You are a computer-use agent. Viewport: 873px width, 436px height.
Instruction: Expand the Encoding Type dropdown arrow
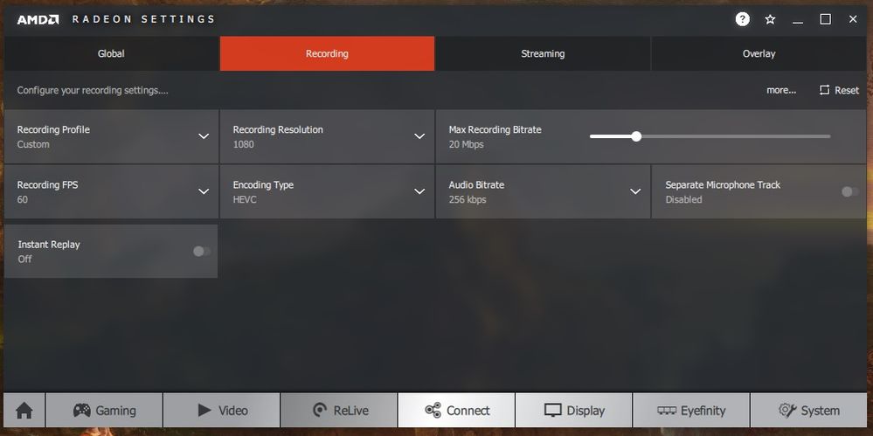coord(419,191)
